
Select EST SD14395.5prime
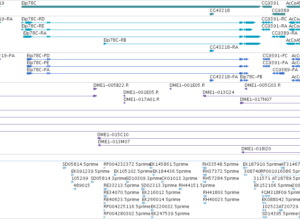(x=280, y=213)
